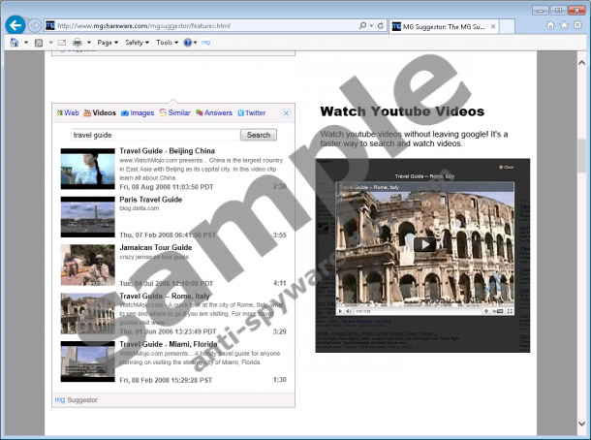Expand the Page dropdown menu
Screen dimensions: 591x440
point(107,43)
